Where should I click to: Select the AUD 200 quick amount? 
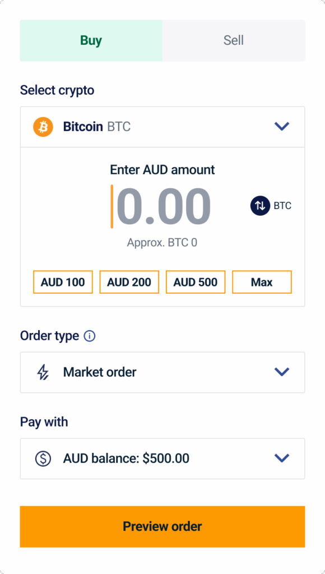coord(129,282)
